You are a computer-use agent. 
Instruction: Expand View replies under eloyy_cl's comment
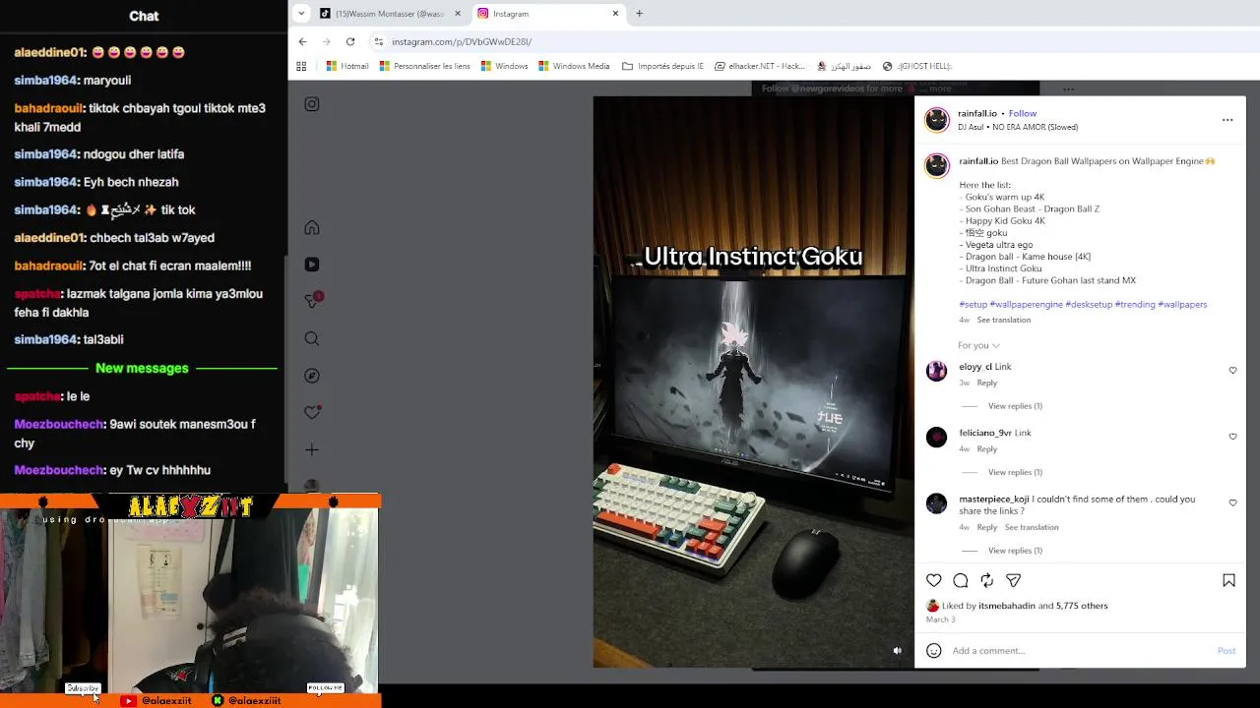pos(1015,406)
